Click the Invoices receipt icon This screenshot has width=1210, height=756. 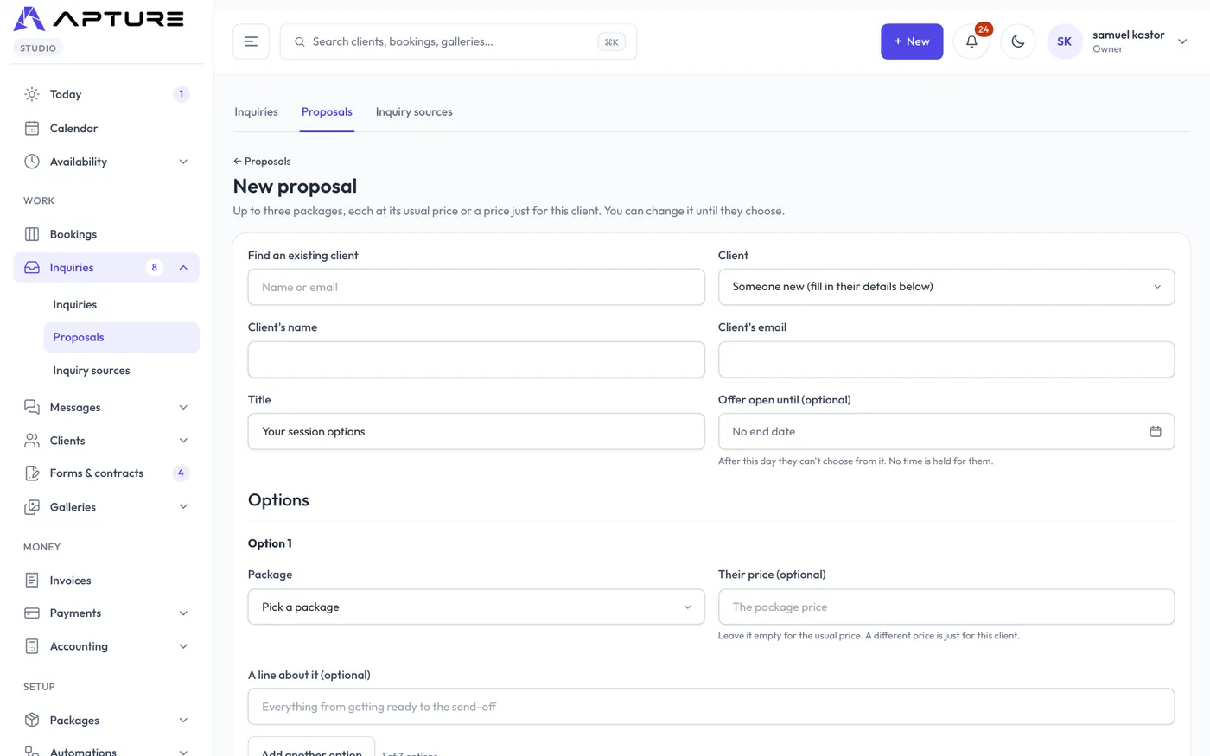click(32, 581)
